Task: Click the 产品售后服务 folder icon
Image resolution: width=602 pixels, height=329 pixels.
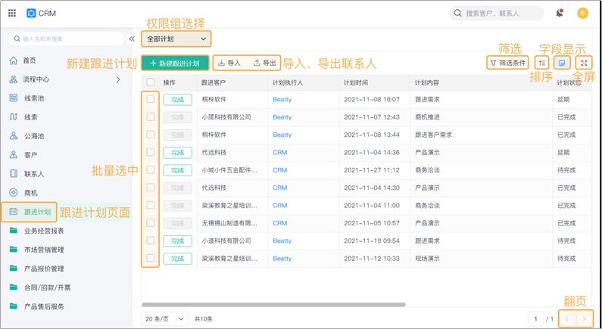Action: click(x=14, y=306)
